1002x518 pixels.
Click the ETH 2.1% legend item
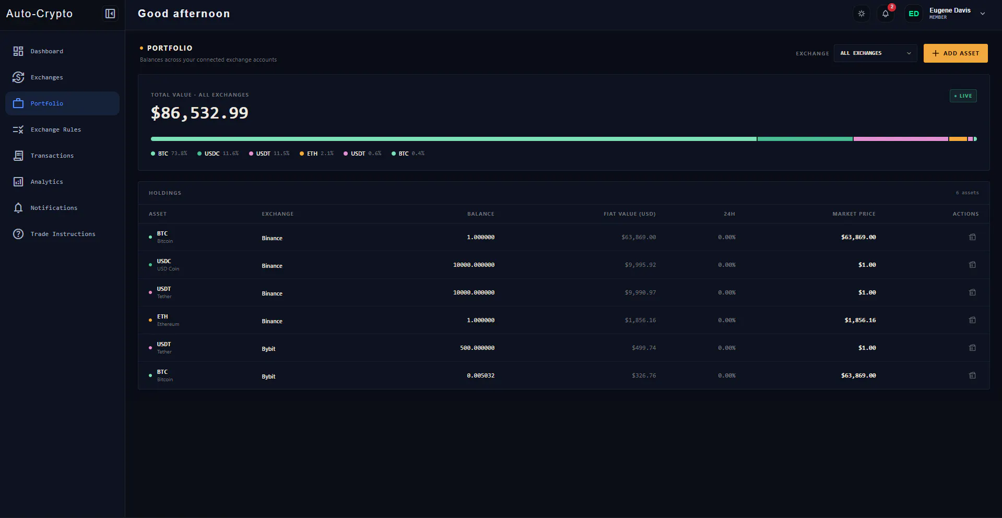(316, 154)
